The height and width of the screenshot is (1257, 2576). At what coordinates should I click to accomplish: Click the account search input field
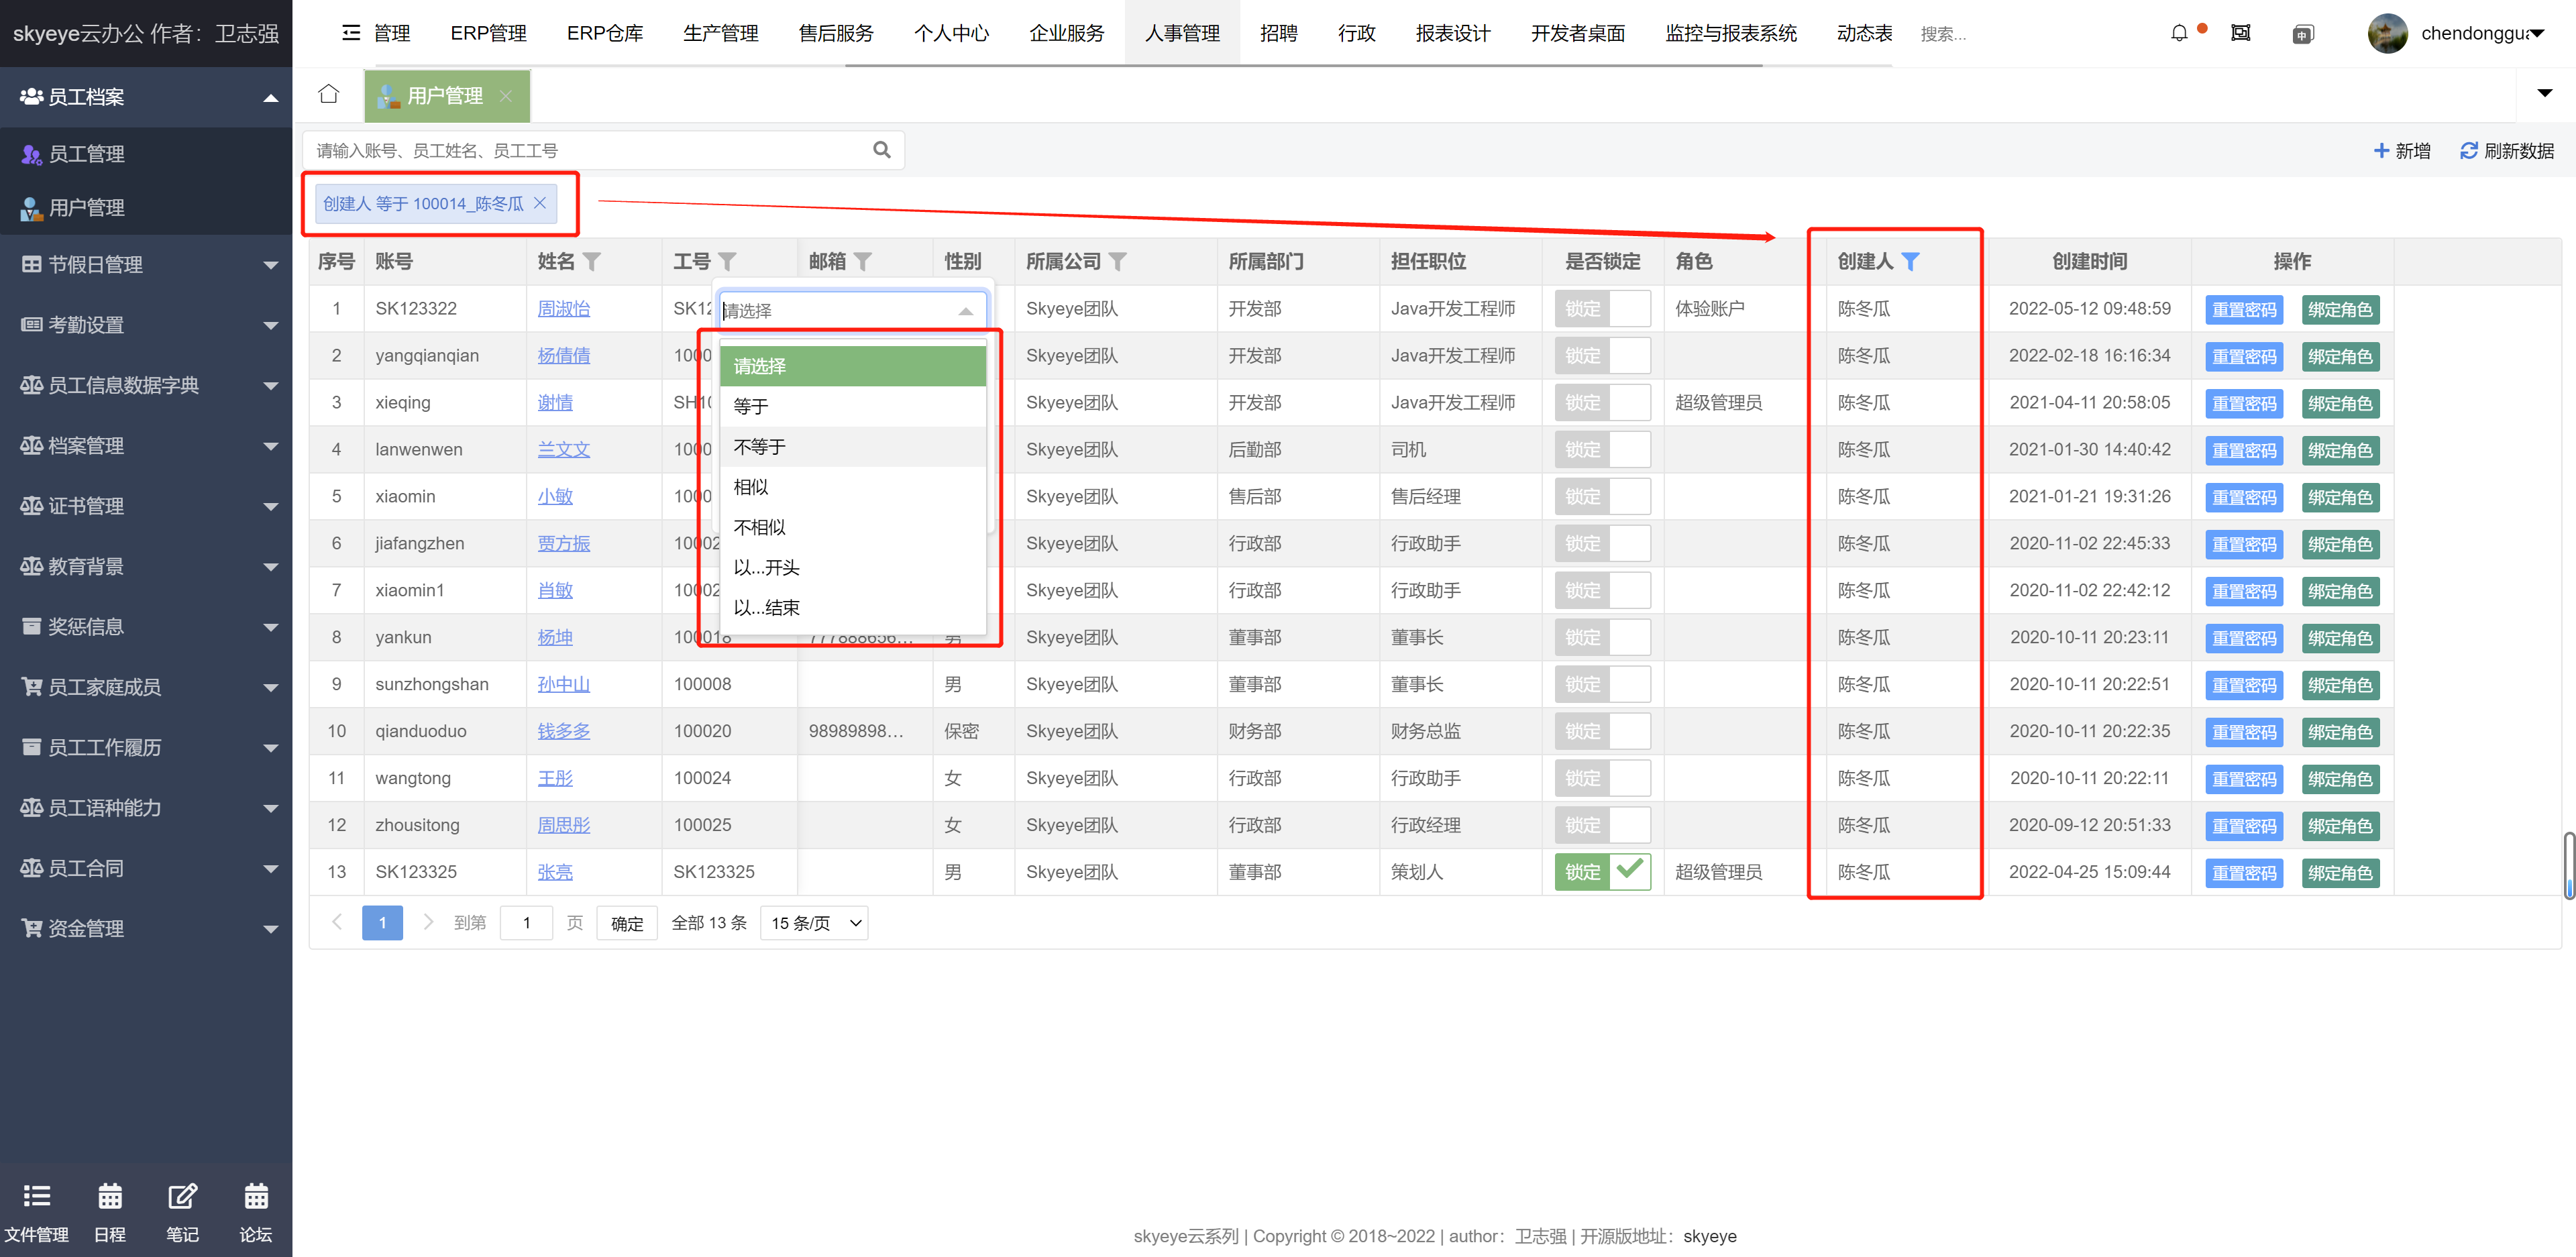590,151
